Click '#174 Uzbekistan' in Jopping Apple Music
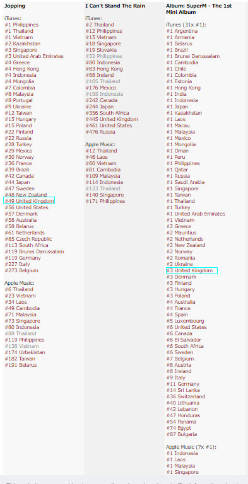 tap(25, 352)
